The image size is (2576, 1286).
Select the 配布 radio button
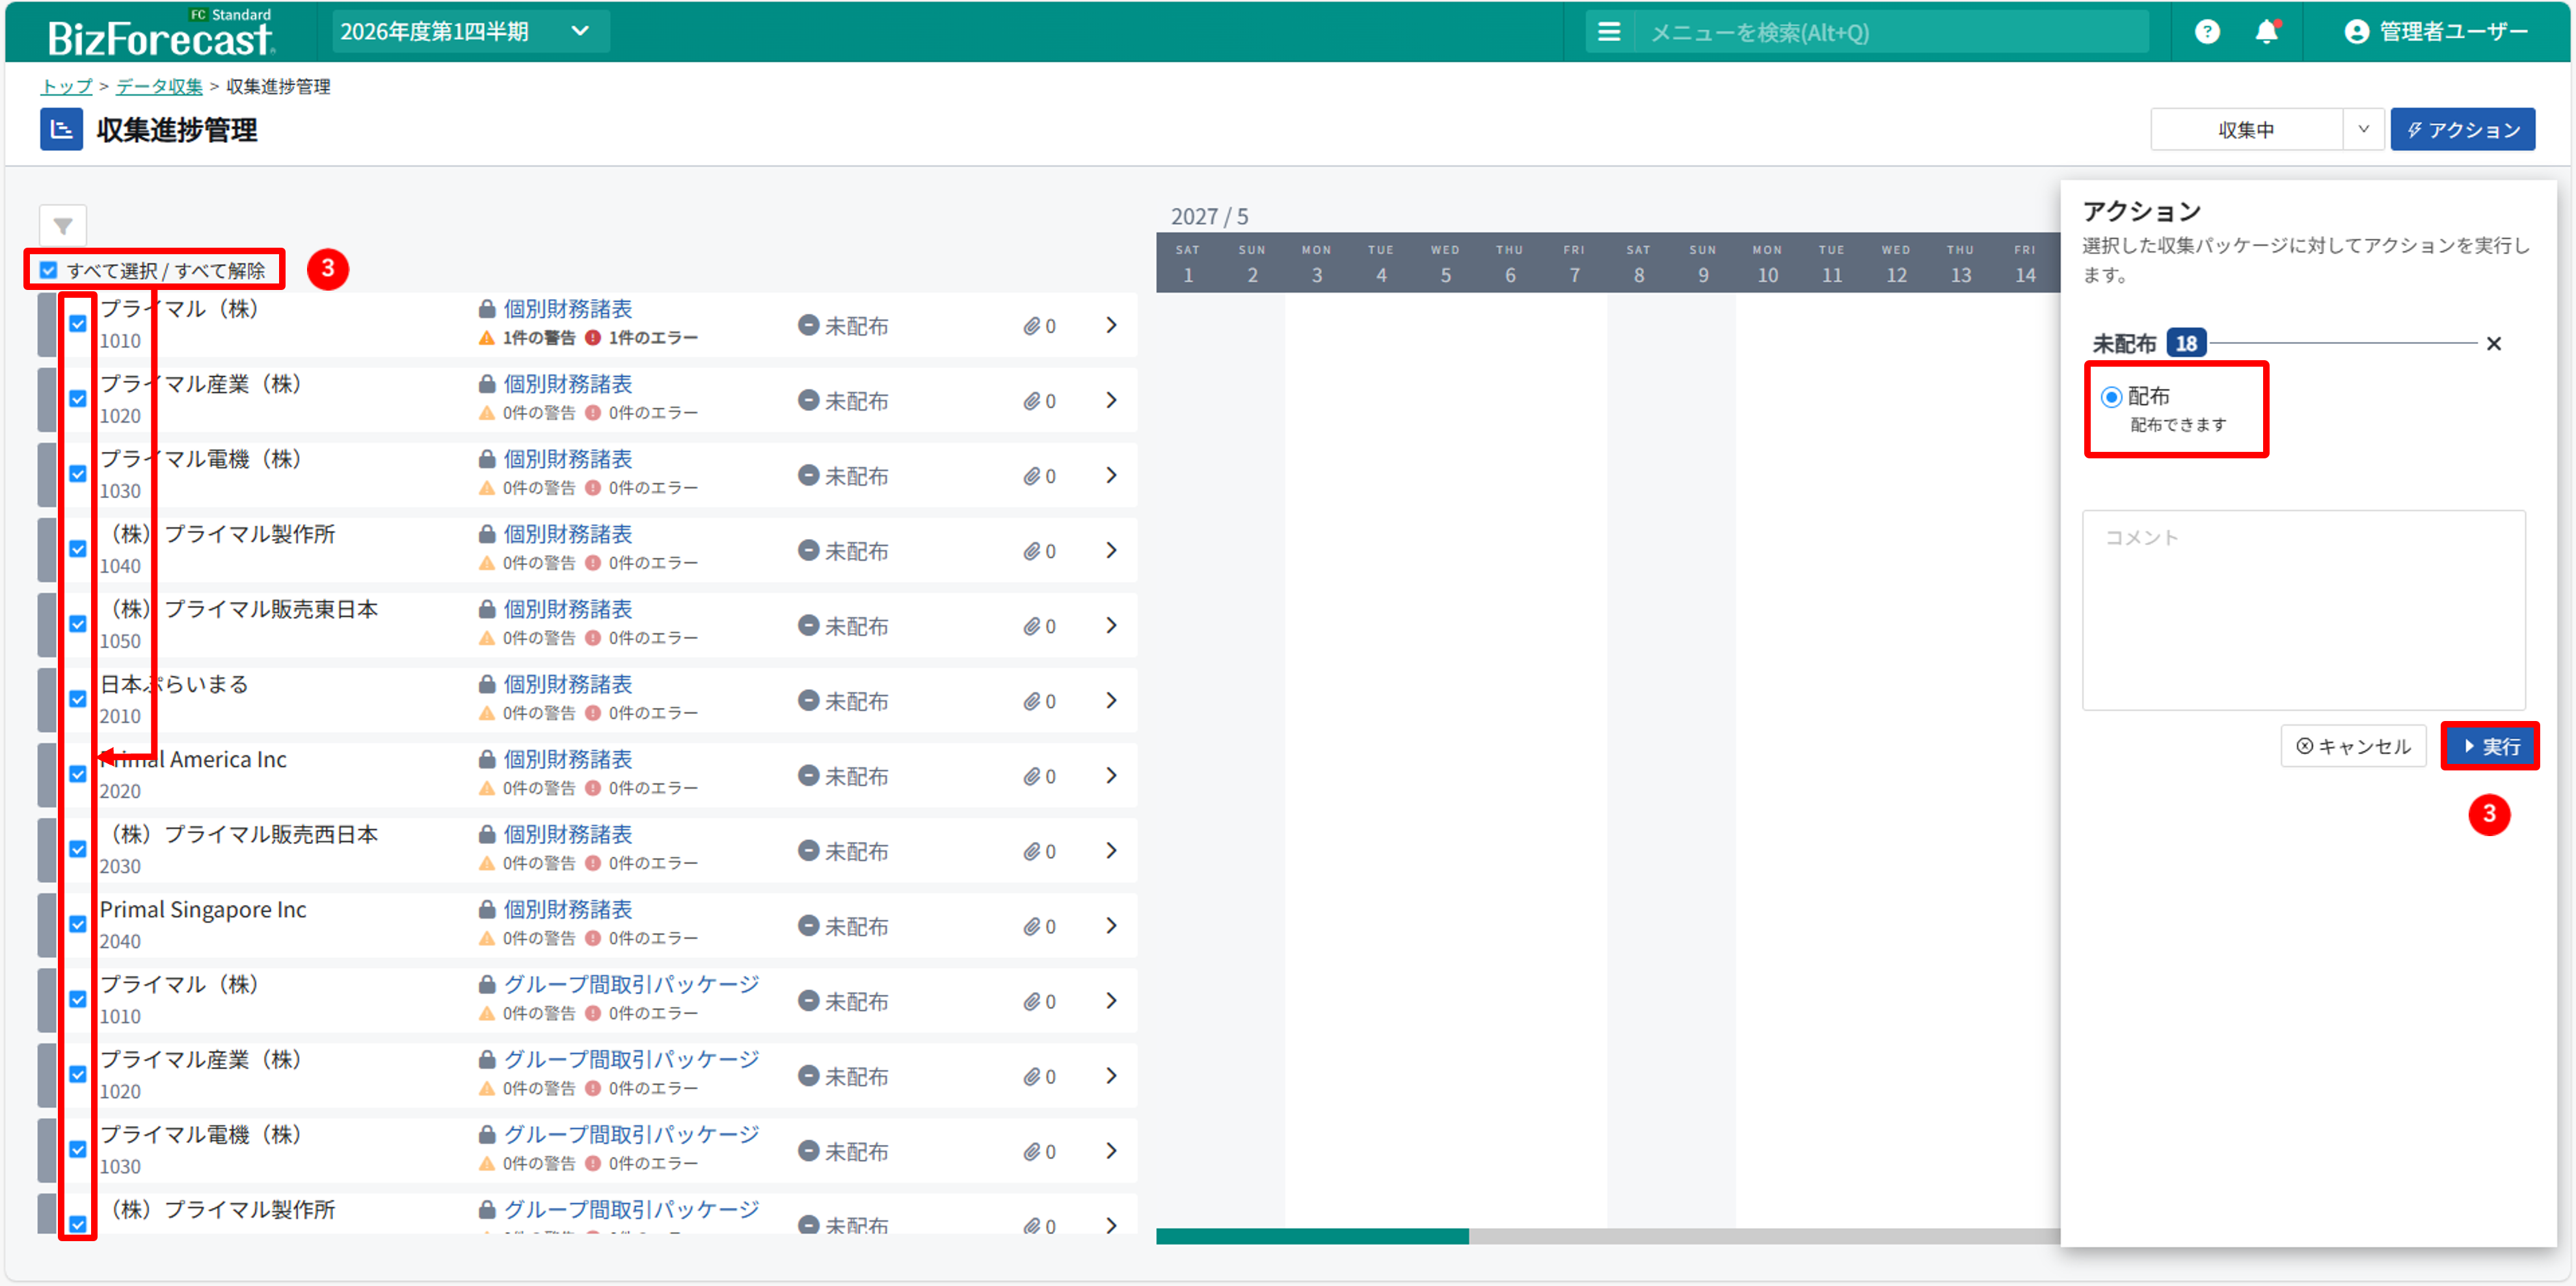[2111, 397]
